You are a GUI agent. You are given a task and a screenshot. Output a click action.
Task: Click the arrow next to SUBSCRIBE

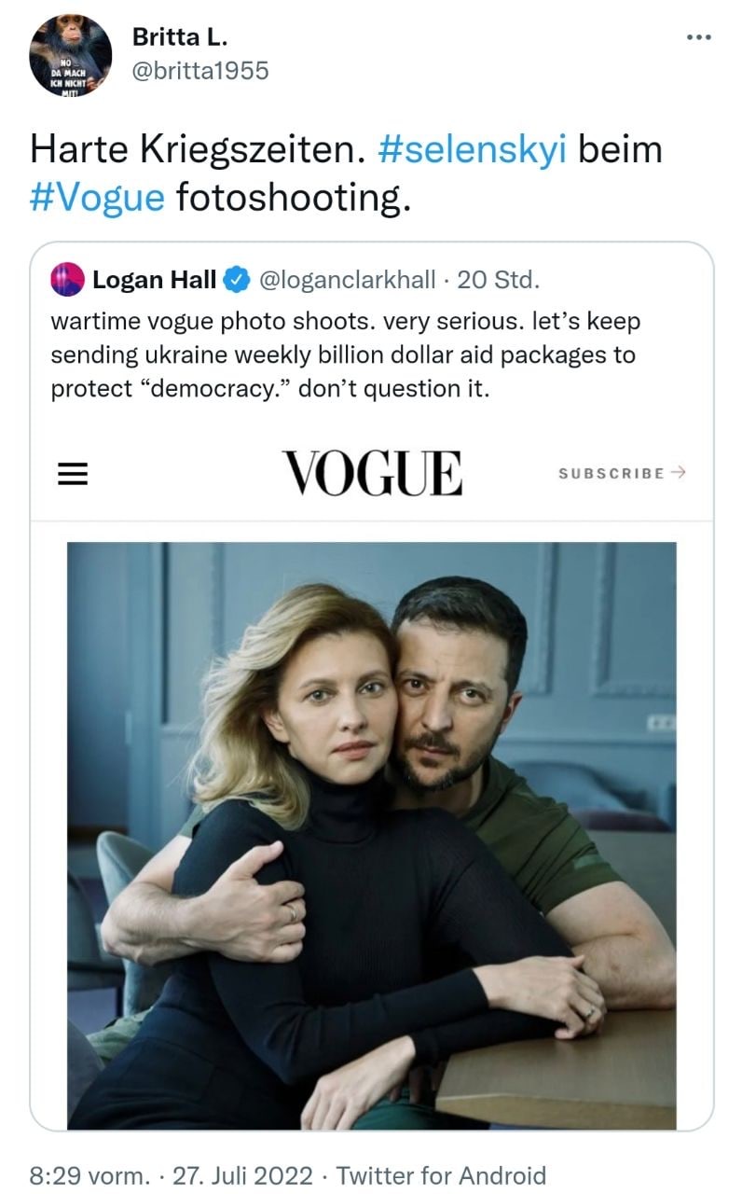pos(679,473)
